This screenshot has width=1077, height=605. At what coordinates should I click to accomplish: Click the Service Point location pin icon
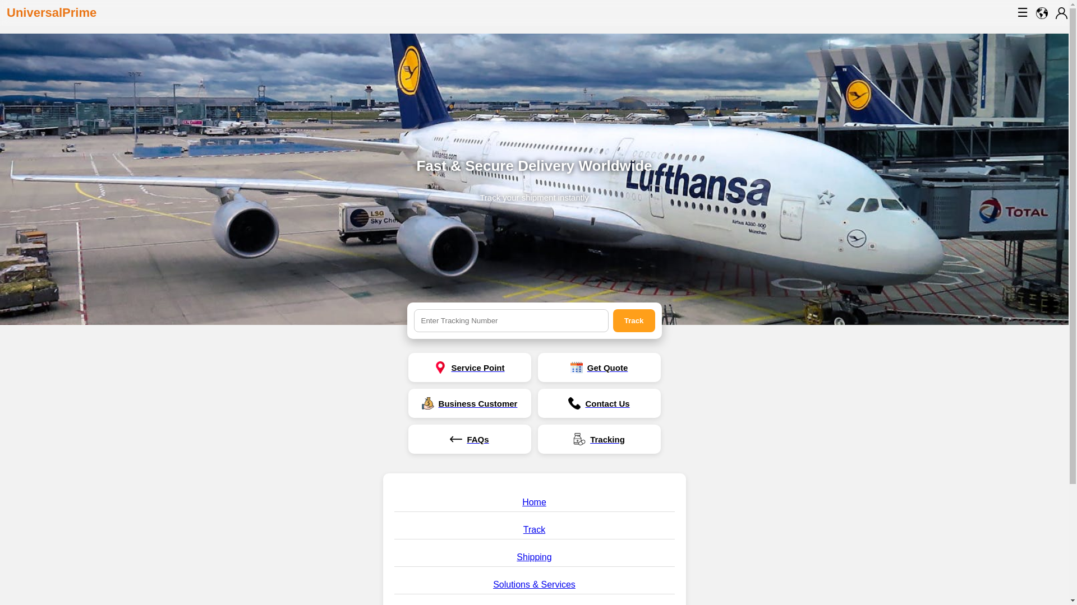[440, 367]
